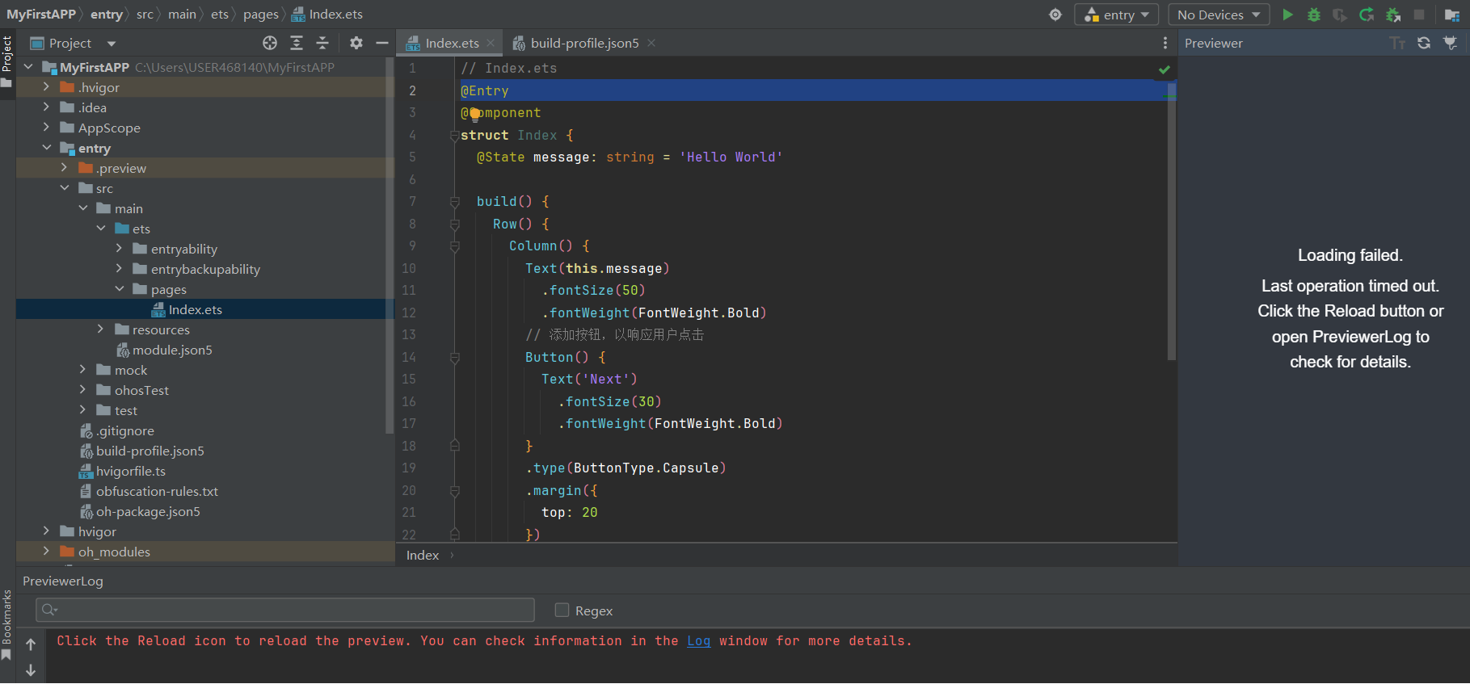Click the green Debug bug icon
1470x684 pixels.
pos(1314,15)
